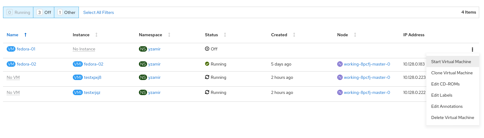Click the Namespace column header text
The image size is (484, 138).
click(x=150, y=35)
